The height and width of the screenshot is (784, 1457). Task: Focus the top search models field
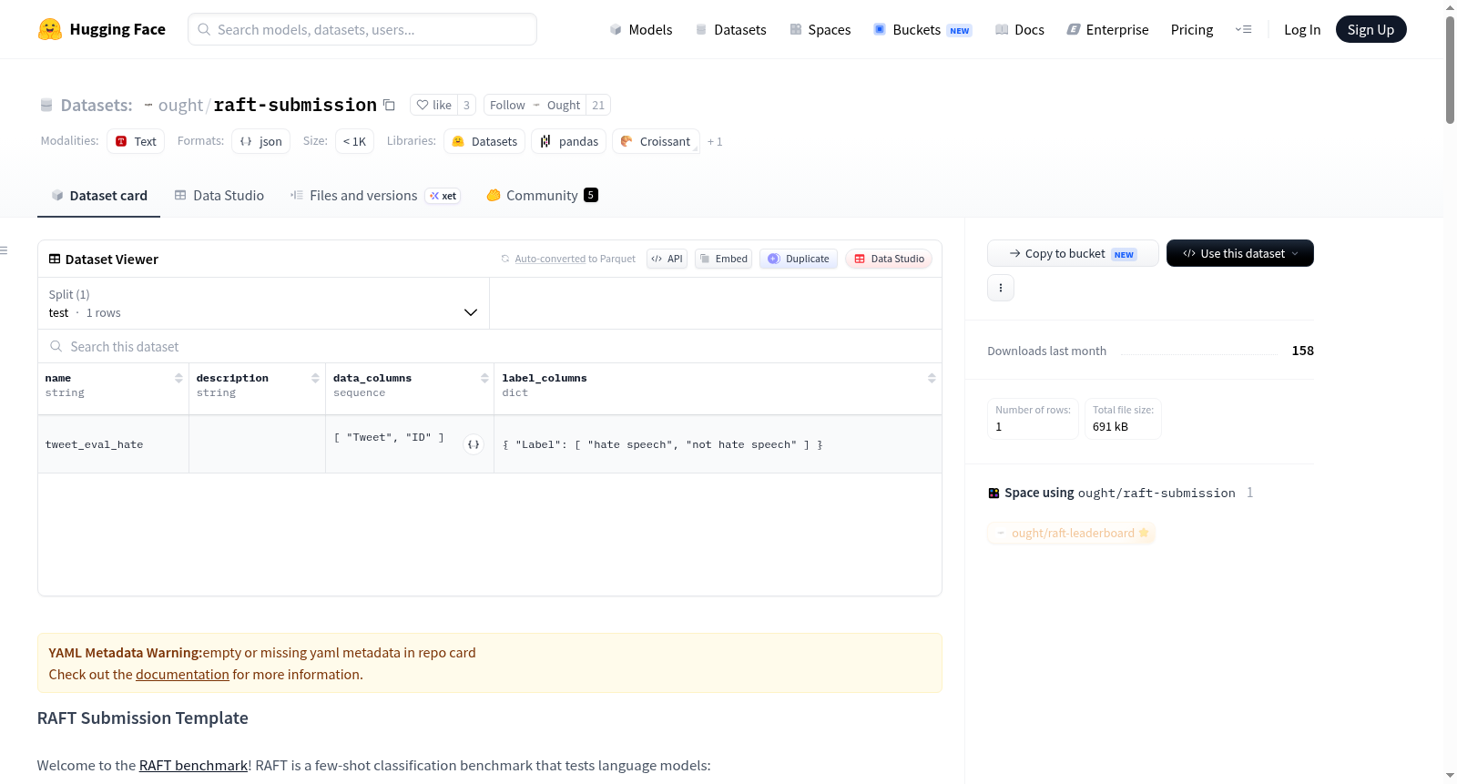(362, 29)
